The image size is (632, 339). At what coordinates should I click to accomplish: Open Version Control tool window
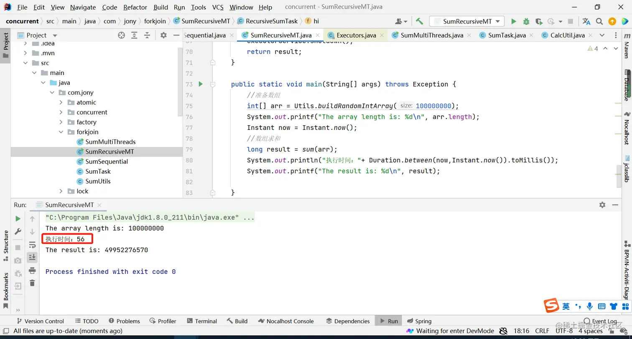point(40,321)
